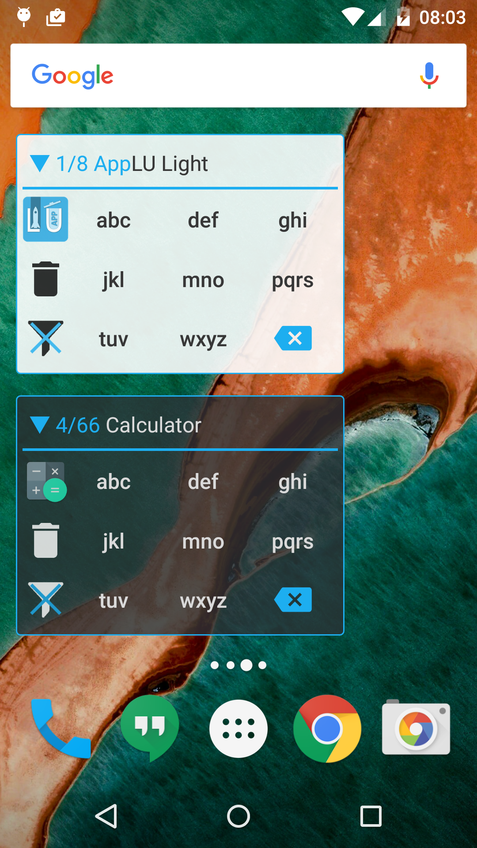Tap the 08:03 clock in status bar
This screenshot has width=477, height=848.
click(443, 18)
